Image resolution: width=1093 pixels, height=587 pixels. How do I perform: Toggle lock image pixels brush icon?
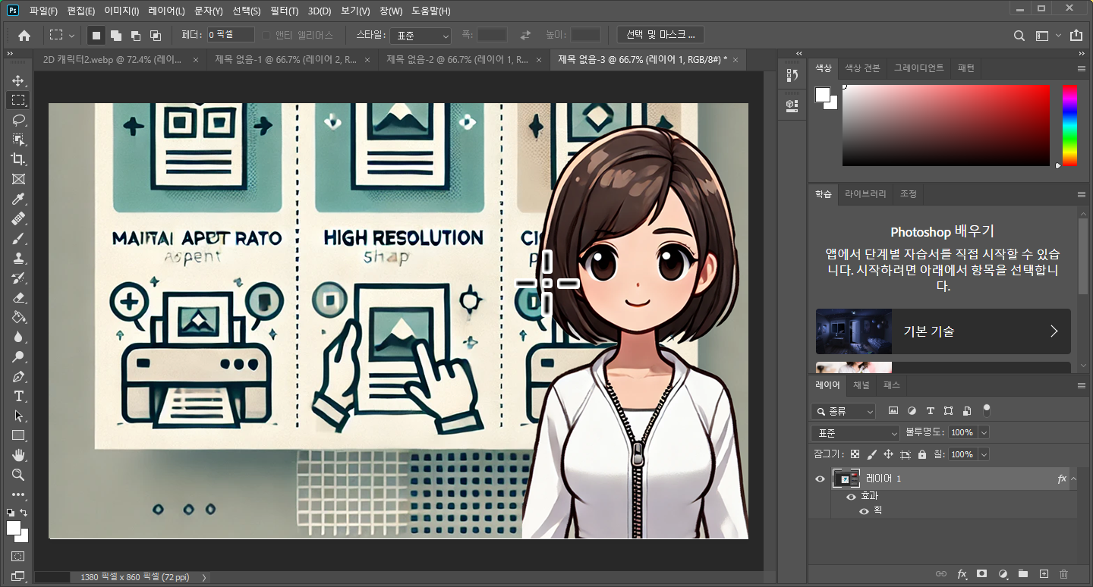point(871,454)
